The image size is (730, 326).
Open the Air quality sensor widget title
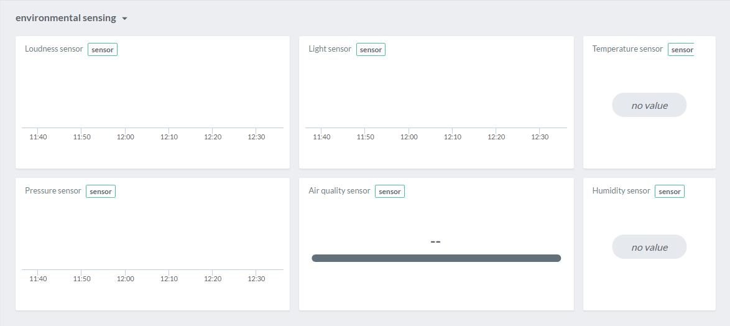pyautogui.click(x=340, y=191)
